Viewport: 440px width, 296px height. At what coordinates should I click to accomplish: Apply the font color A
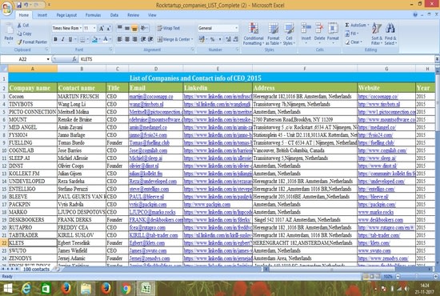pyautogui.click(x=106, y=39)
